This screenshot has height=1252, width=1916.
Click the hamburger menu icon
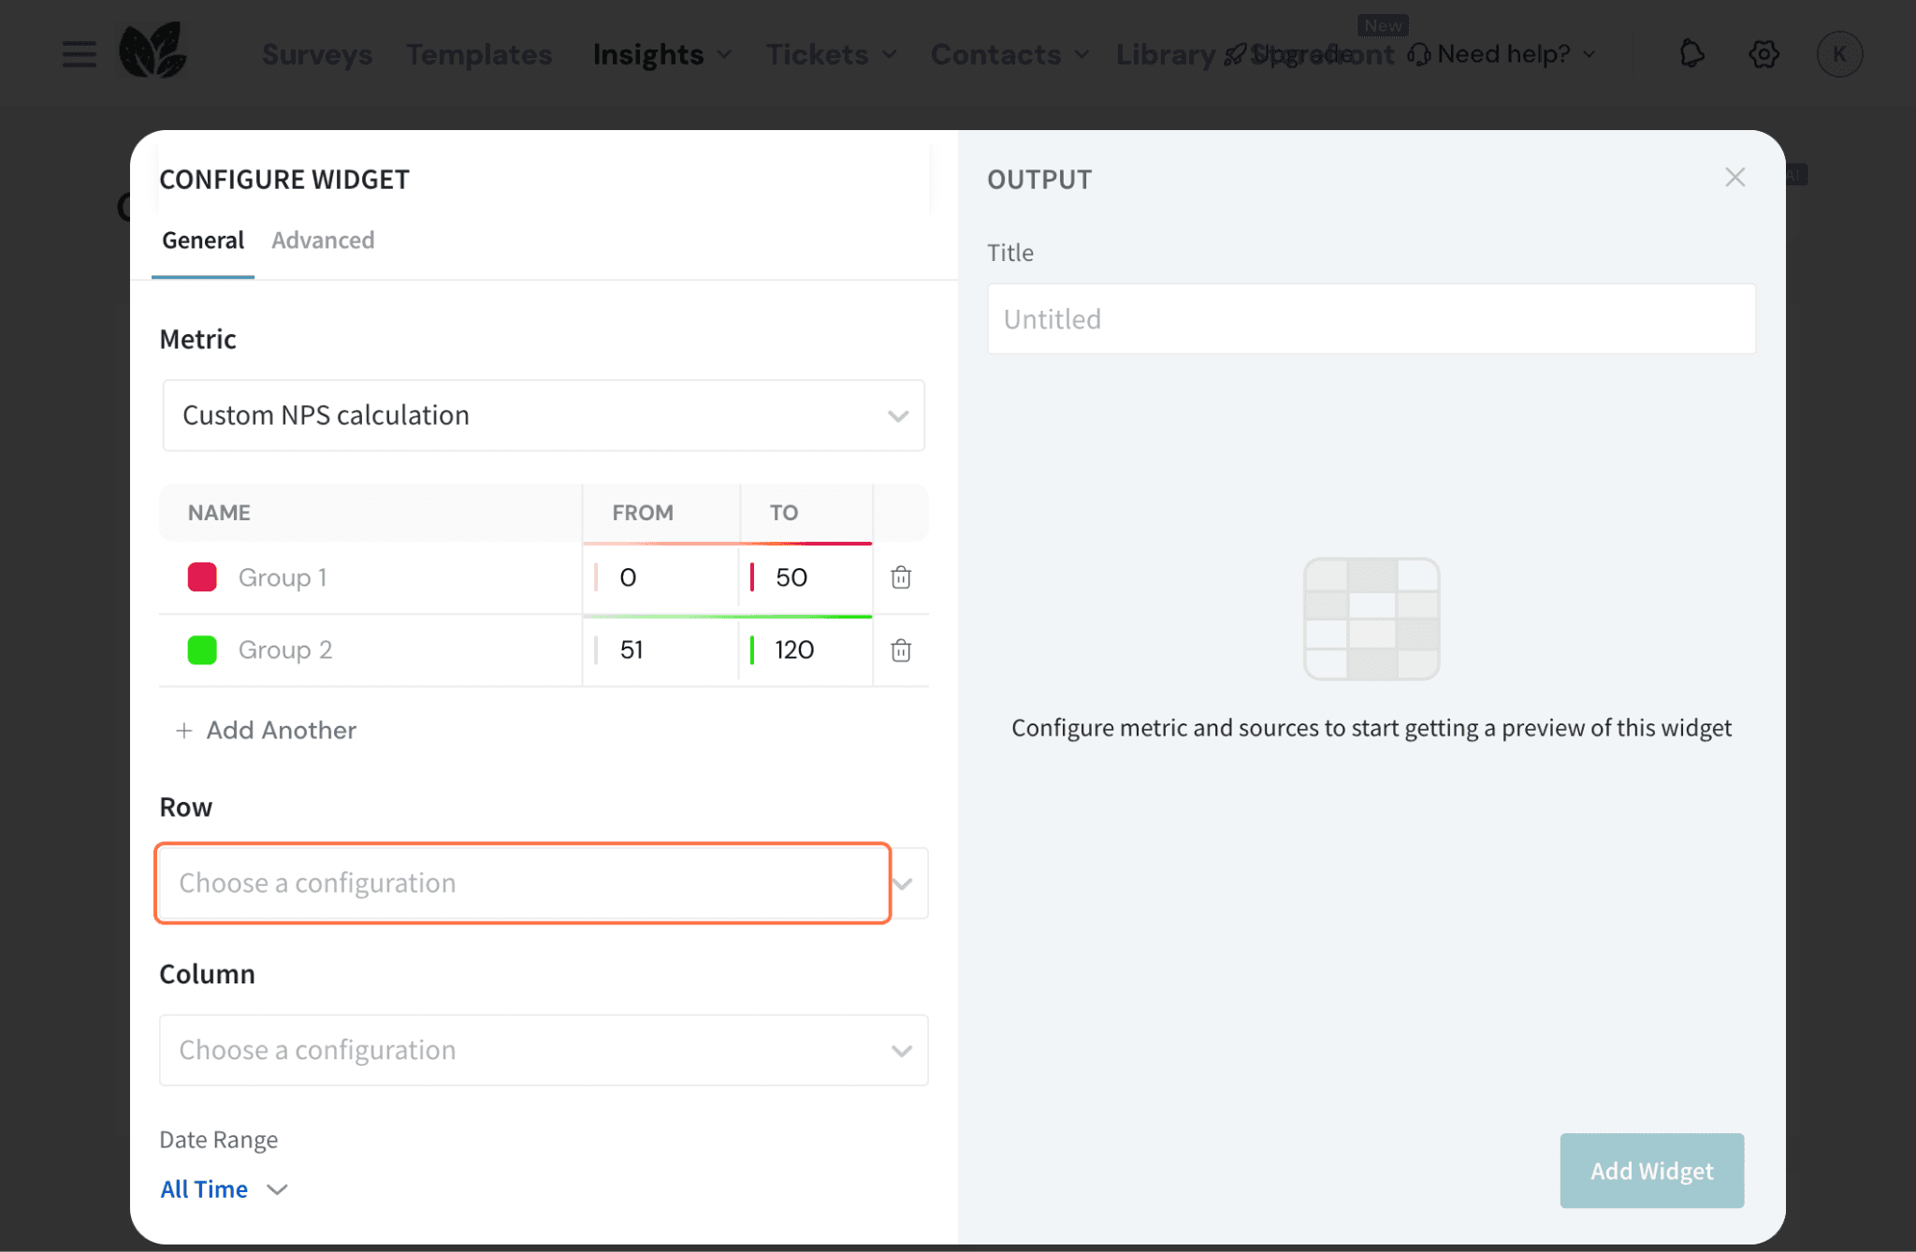tap(80, 54)
